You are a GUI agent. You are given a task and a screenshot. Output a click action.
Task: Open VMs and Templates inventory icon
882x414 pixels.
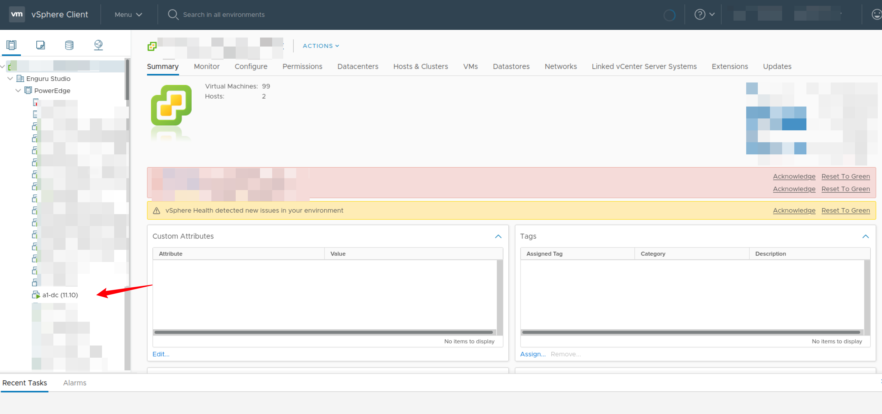pos(40,45)
